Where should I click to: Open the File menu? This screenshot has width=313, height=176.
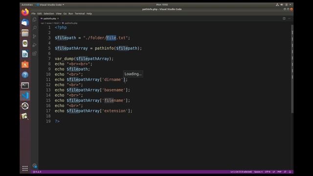33,14
